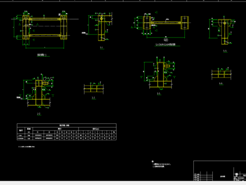Select the drawing title block at bottom right
This screenshot has height=185, width=246.
click(220, 171)
